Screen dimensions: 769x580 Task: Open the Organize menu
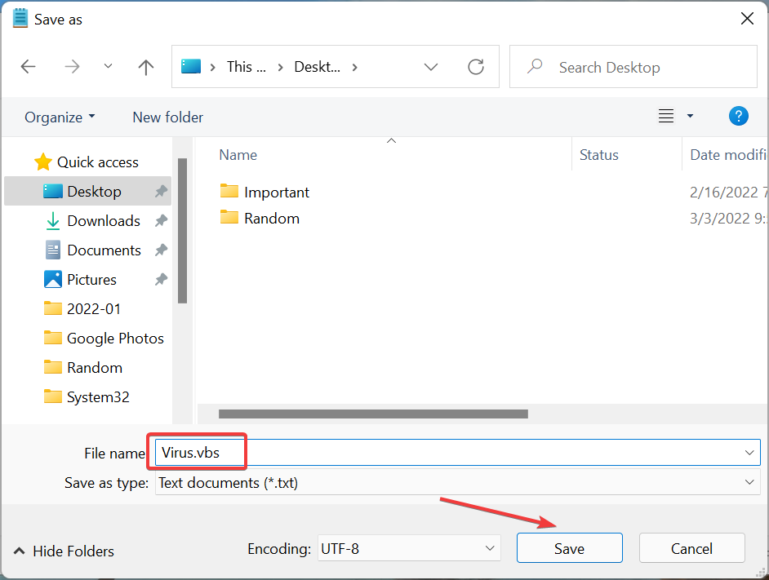point(60,117)
